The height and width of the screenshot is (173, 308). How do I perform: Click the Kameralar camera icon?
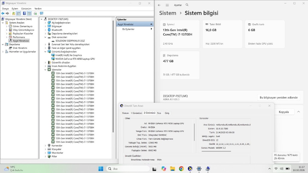tap(49, 146)
